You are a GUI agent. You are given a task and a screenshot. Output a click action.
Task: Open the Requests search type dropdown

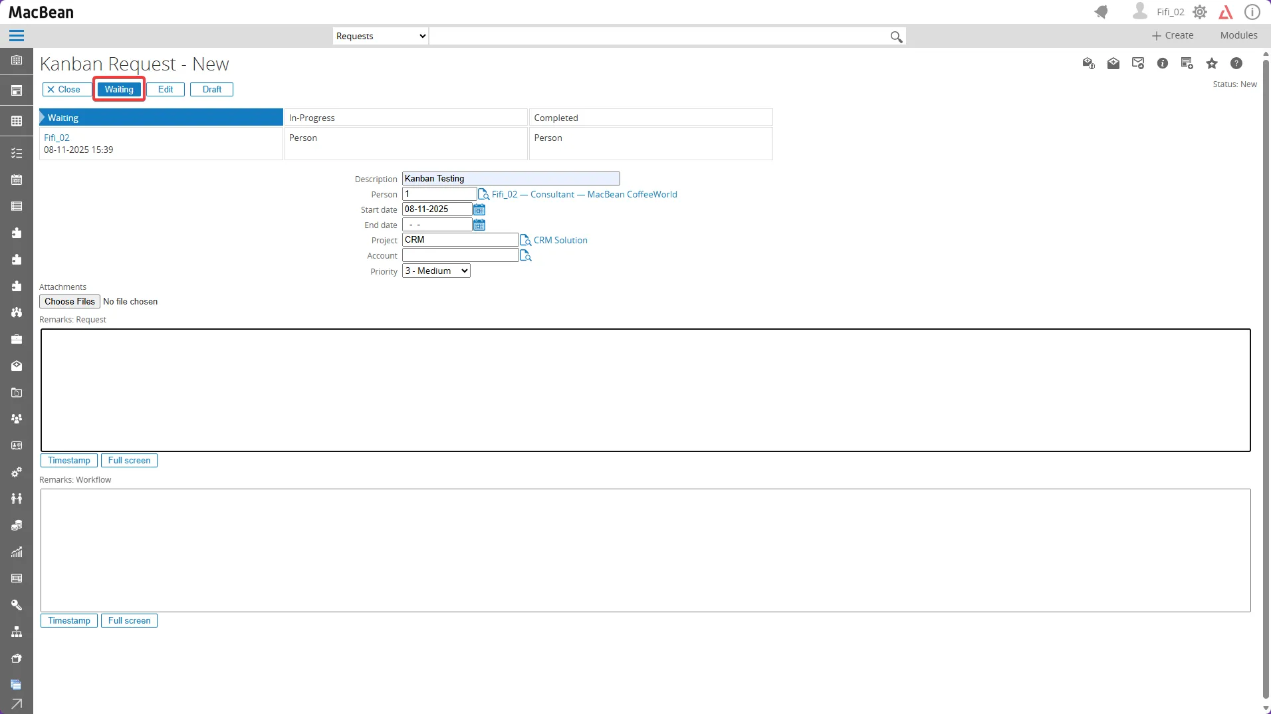(x=380, y=36)
